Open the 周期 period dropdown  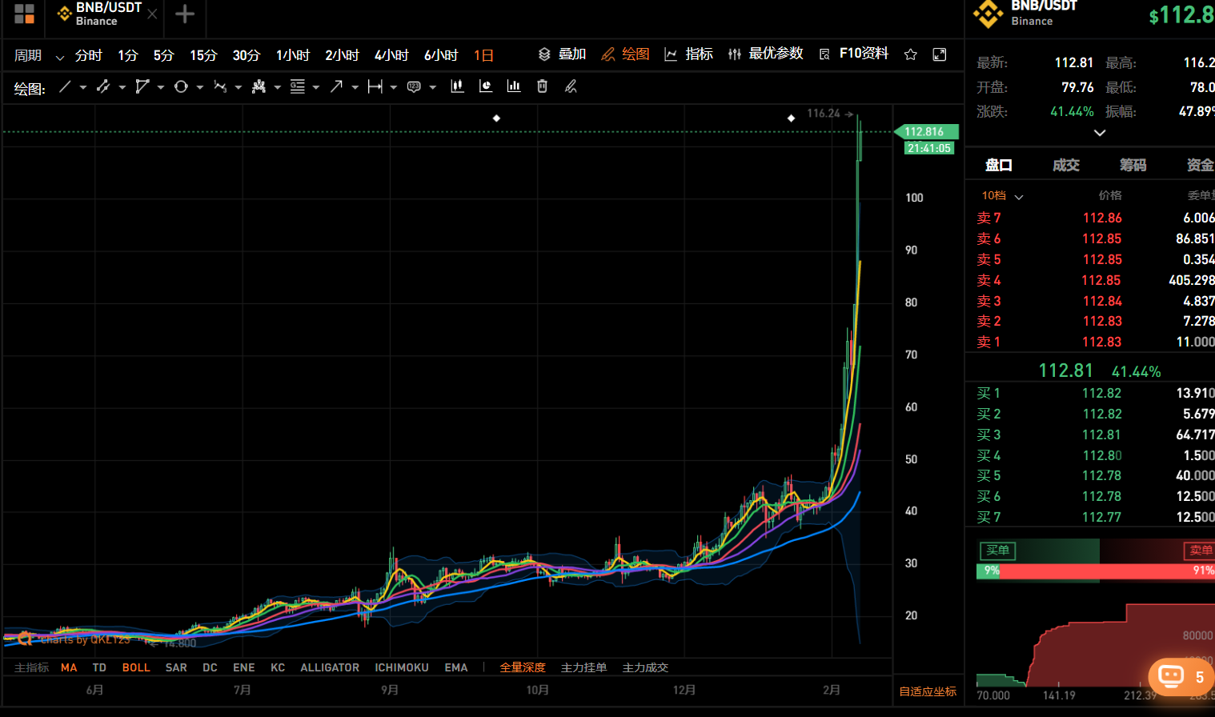coord(38,55)
